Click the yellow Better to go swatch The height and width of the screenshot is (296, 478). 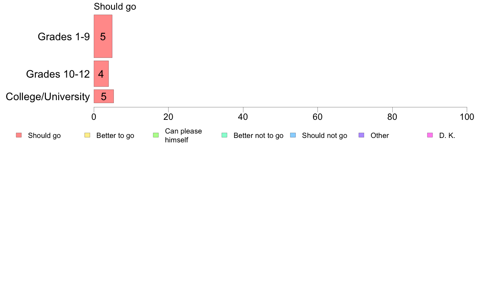coord(87,135)
